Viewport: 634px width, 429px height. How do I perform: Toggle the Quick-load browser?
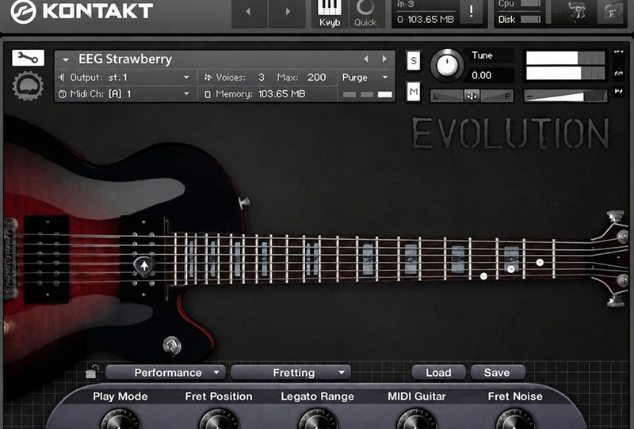tap(365, 13)
